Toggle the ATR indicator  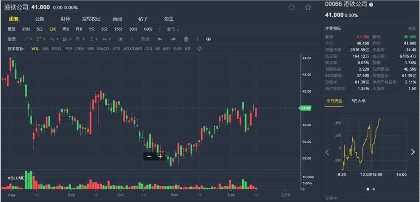116,49
